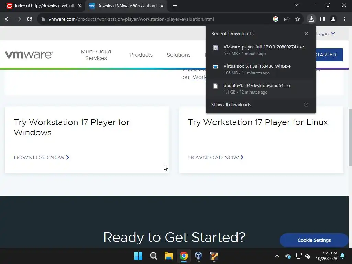This screenshot has height=264, width=352.
Task: Open VMware-player-full-17.0.0-20800274.exe download
Action: 261,50
